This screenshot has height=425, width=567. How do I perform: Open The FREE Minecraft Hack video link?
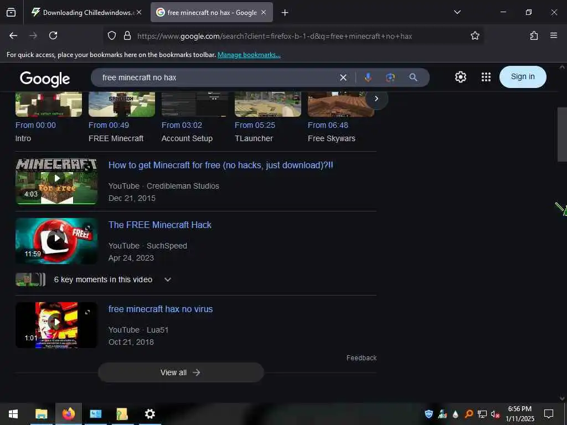tap(160, 225)
